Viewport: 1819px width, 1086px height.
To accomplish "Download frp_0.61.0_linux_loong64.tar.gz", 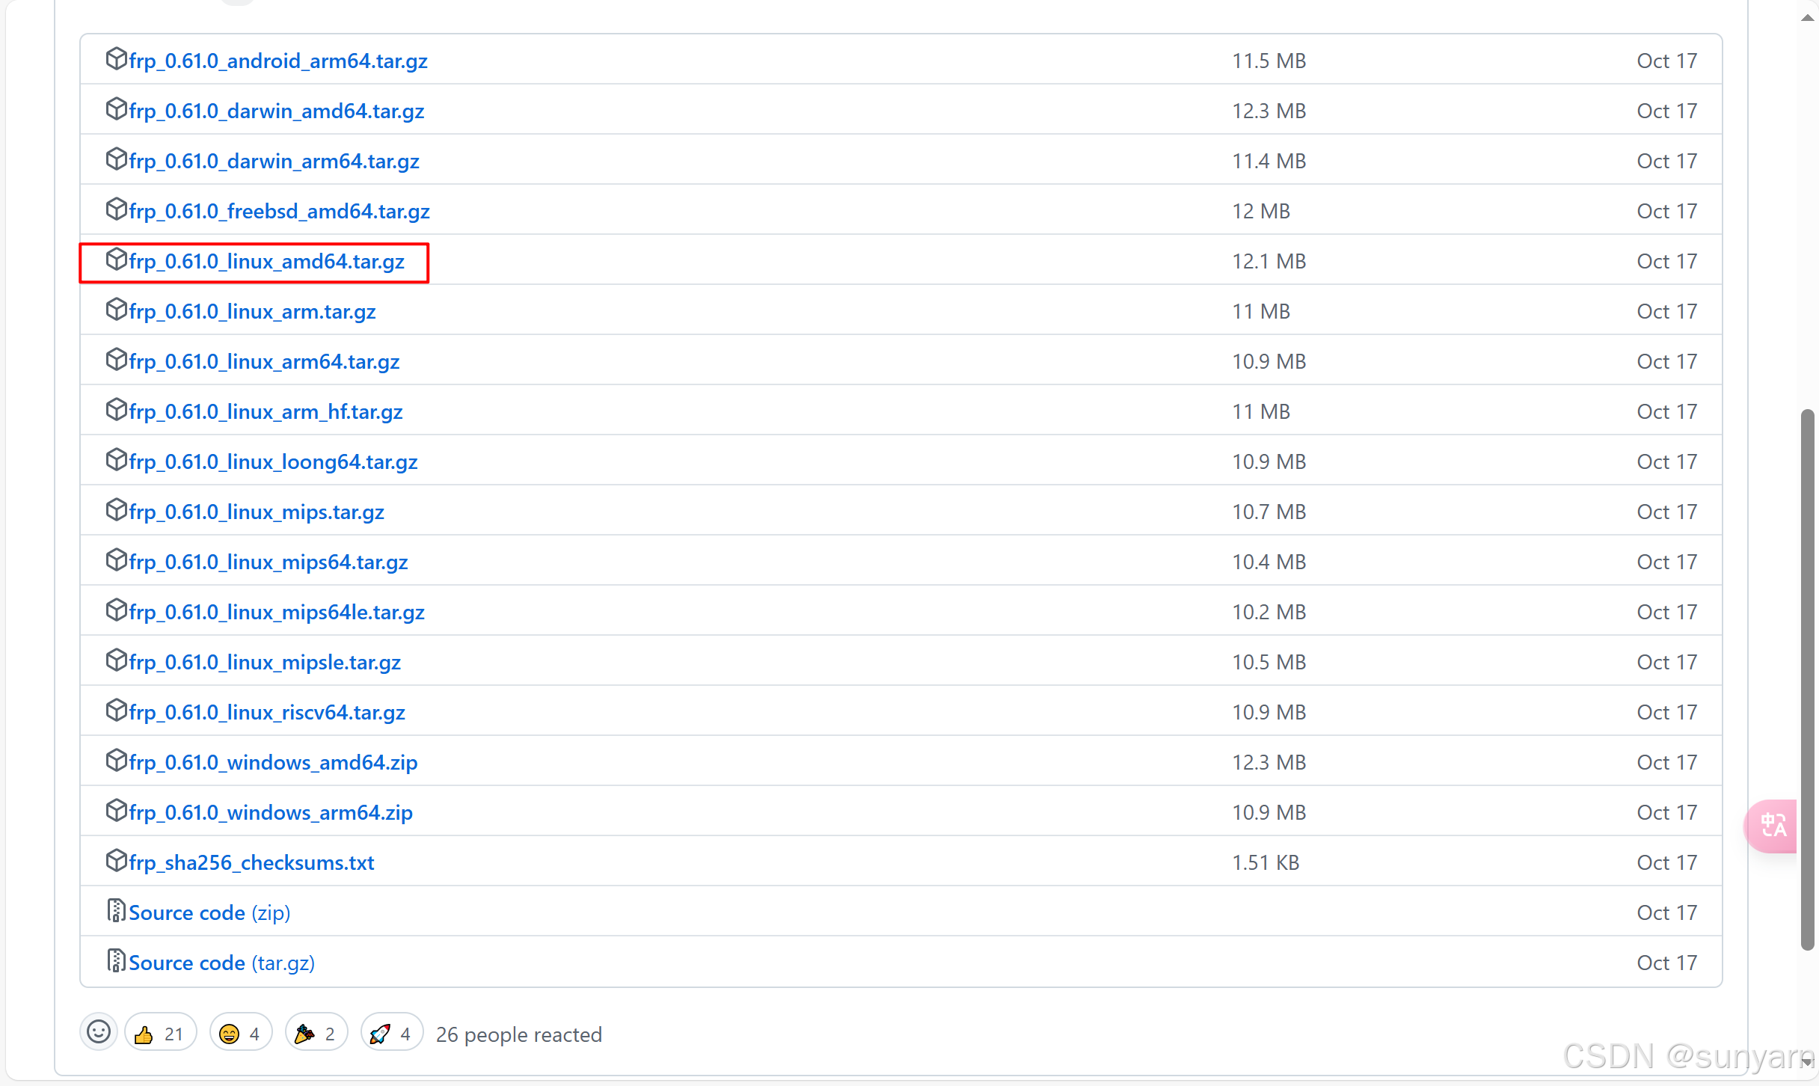I will pyautogui.click(x=273, y=462).
